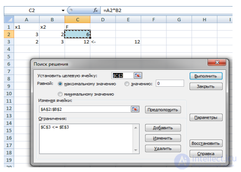Select row 10 header
Viewport: 241px width, 172px height.
(x=9, y=93)
